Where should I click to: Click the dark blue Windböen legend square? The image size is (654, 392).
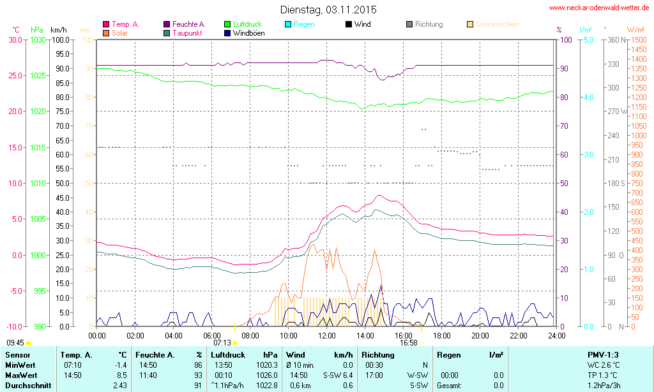[x=227, y=33]
